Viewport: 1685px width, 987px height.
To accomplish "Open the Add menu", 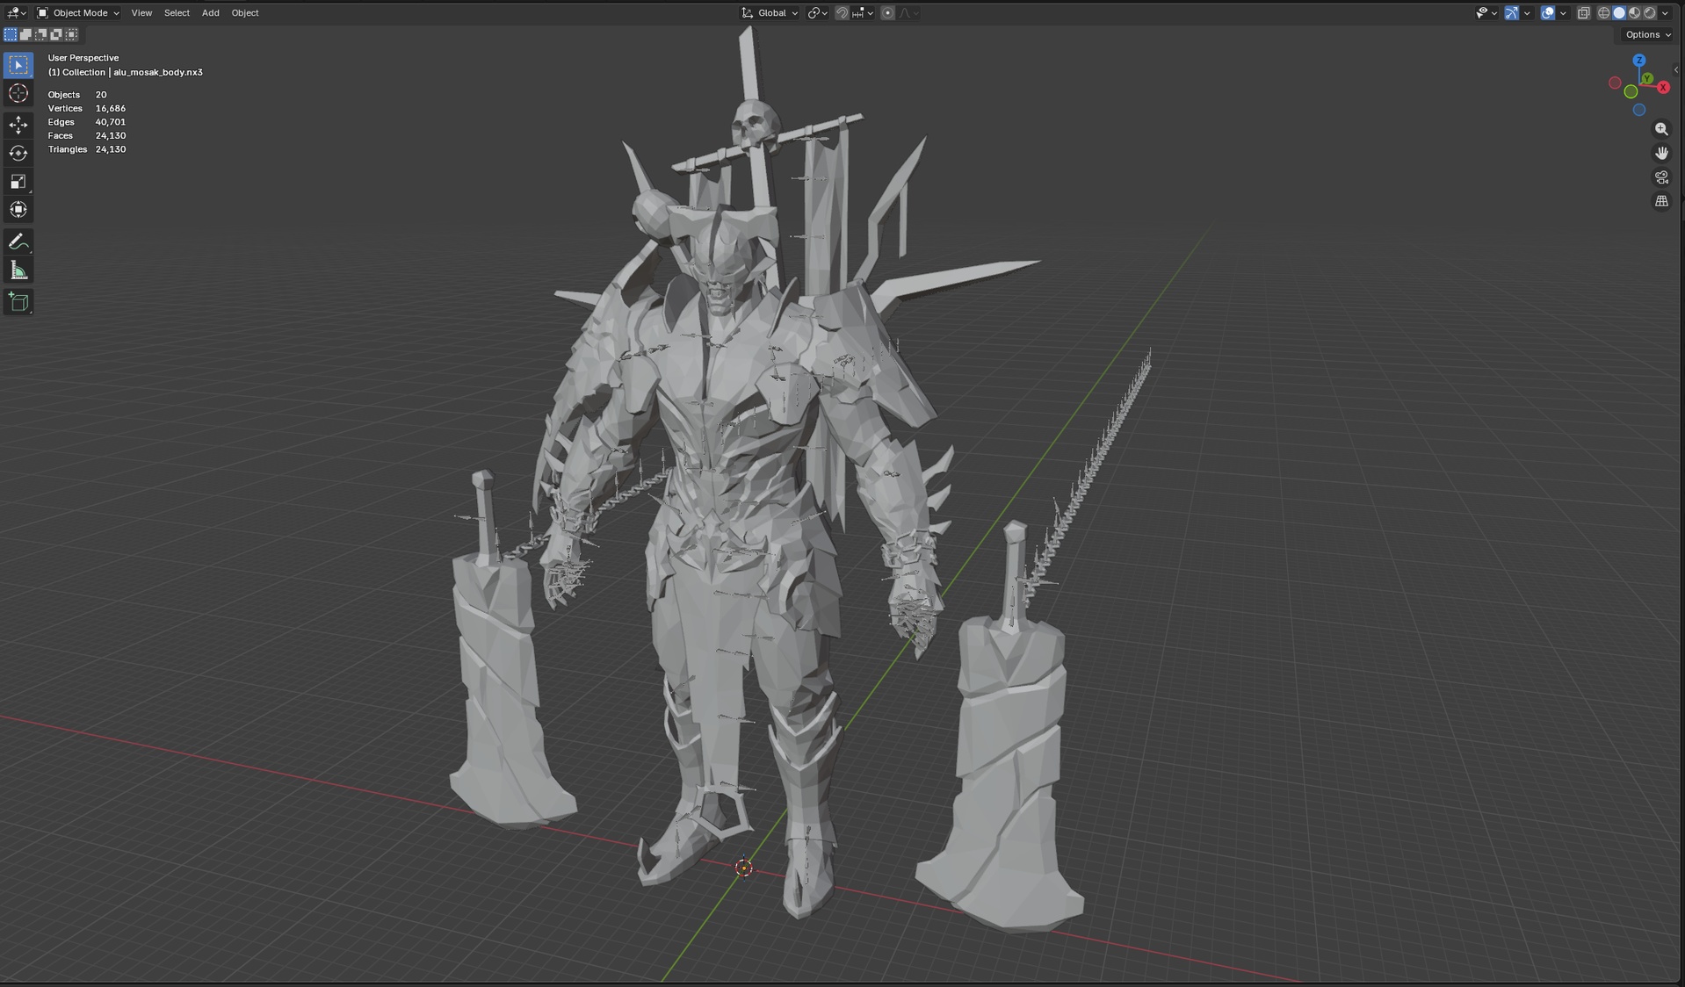I will 211,13.
